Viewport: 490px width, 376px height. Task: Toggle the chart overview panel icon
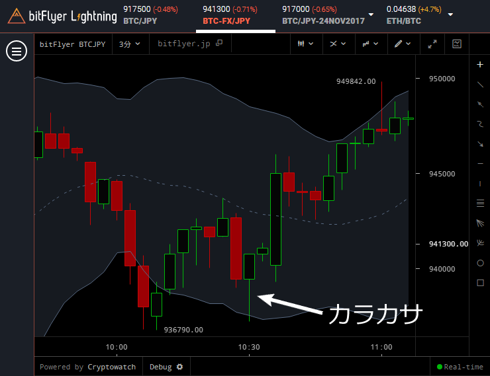pos(457,44)
